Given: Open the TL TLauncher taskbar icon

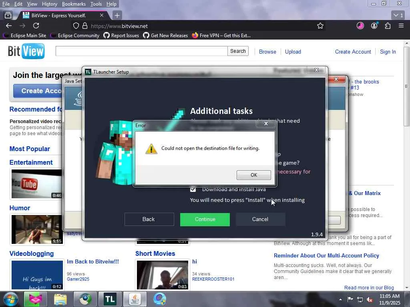Looking at the screenshot, I should point(110,299).
